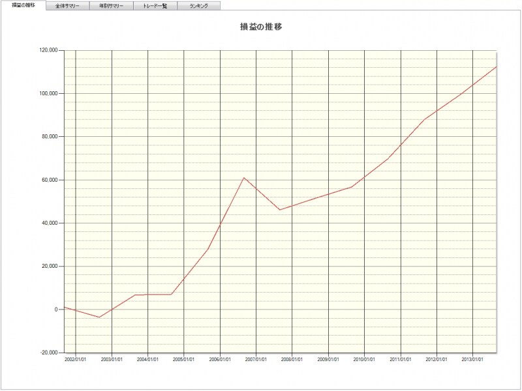Click the 2002/01/01 x-axis label
Image resolution: width=522 pixels, height=391 pixels.
76,360
